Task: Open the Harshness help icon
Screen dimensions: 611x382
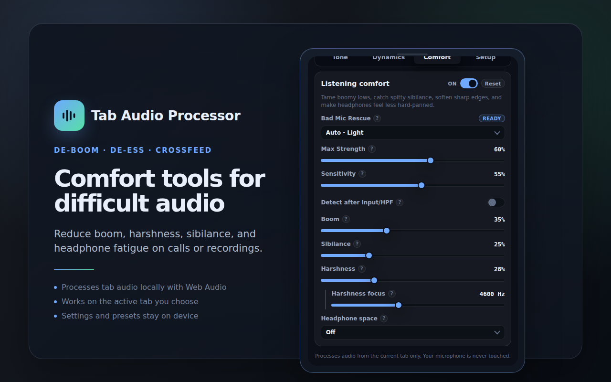Action: tap(362, 269)
